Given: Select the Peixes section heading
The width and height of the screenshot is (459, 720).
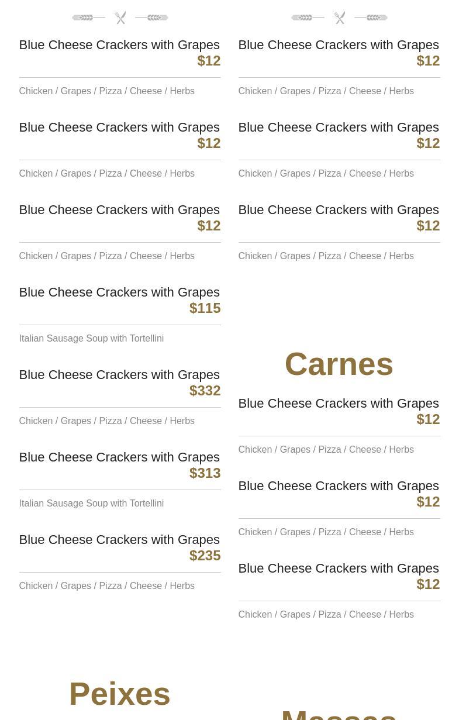Looking at the screenshot, I should 119,694.
